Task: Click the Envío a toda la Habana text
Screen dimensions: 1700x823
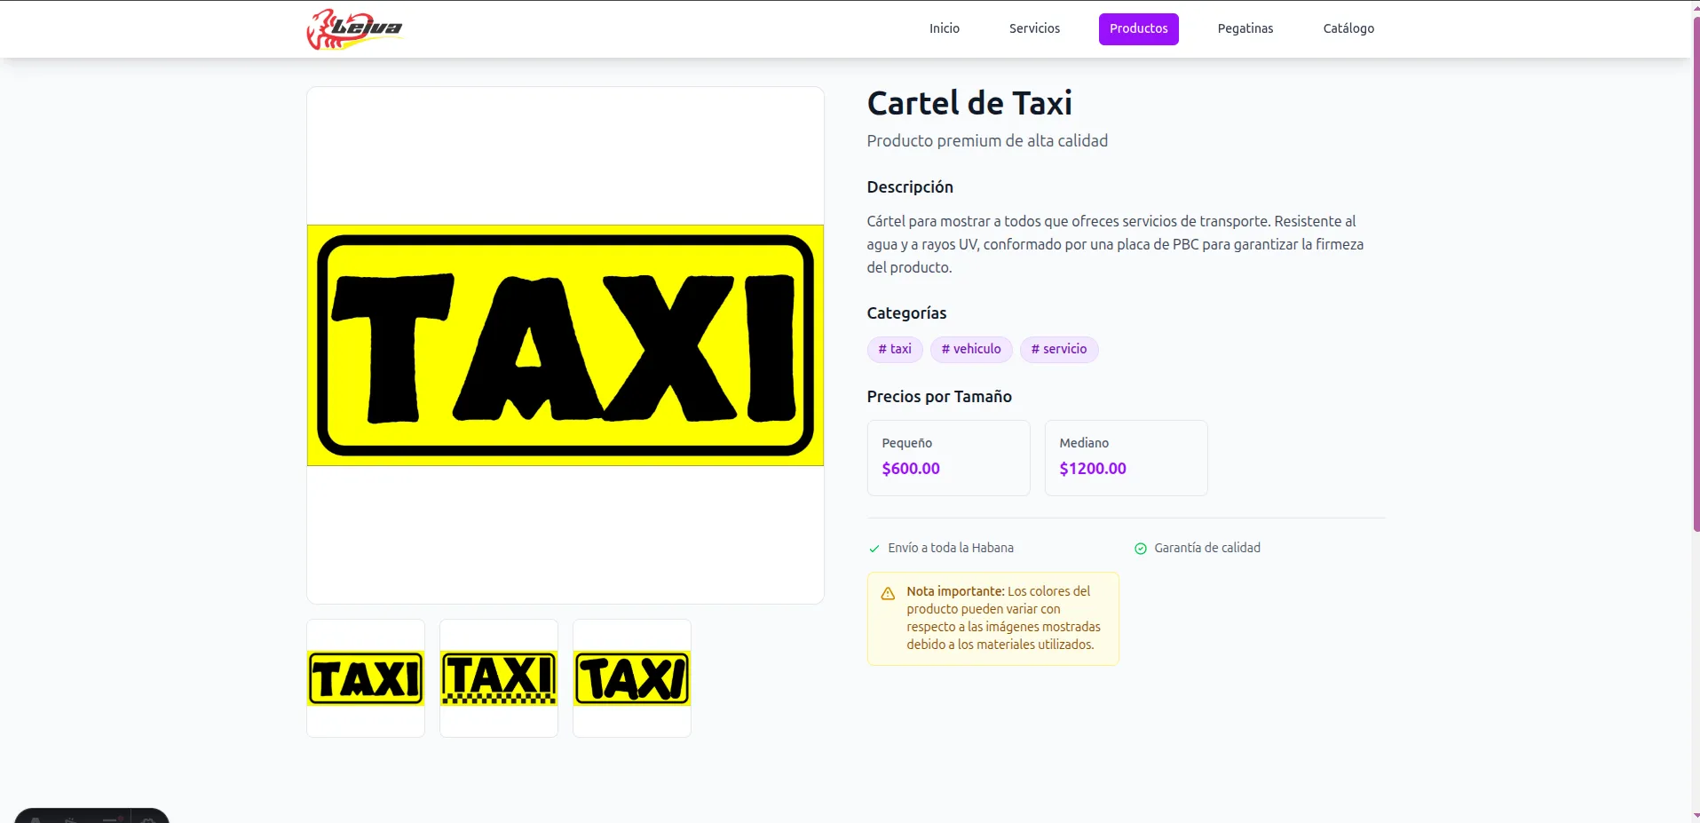Action: 951,548
